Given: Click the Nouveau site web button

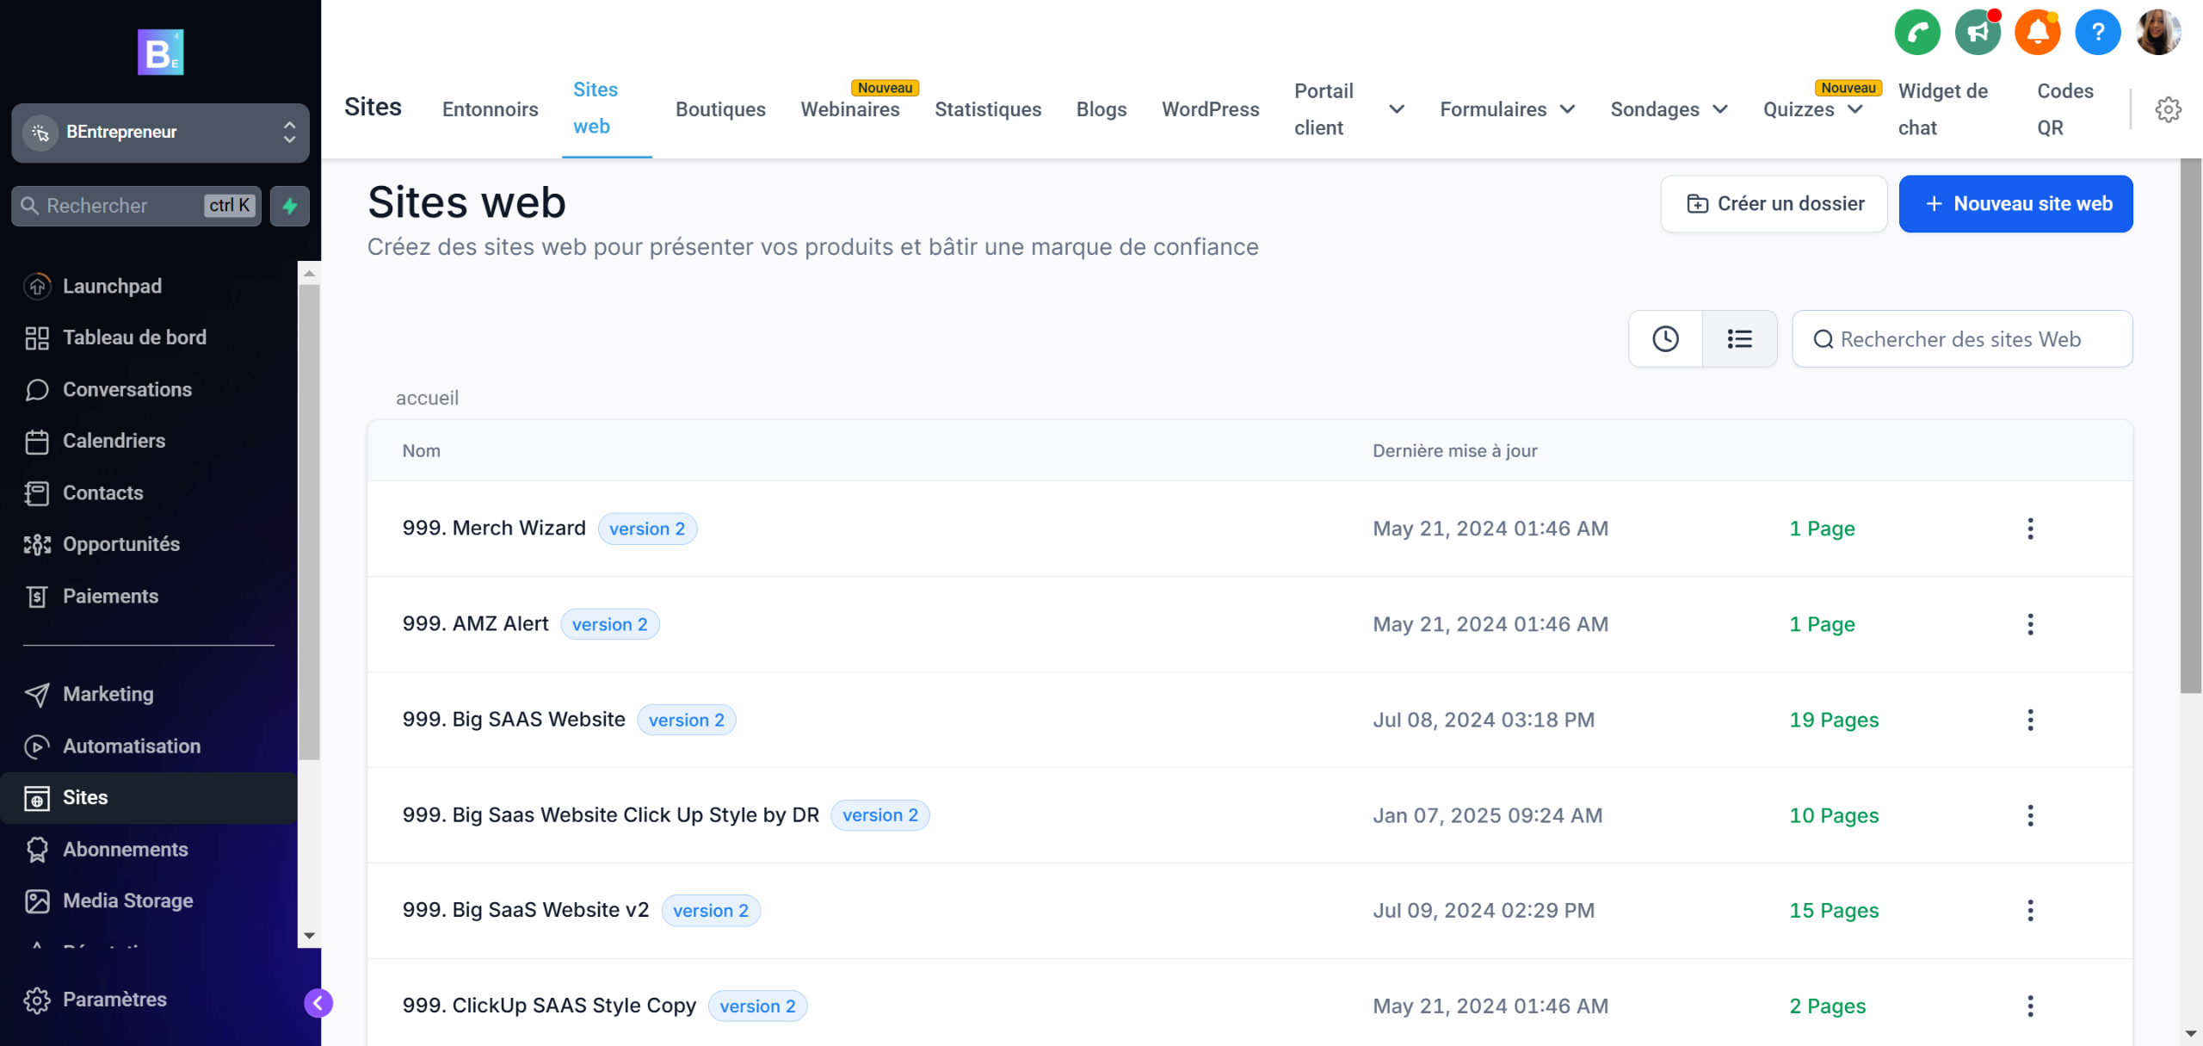Looking at the screenshot, I should point(2015,204).
